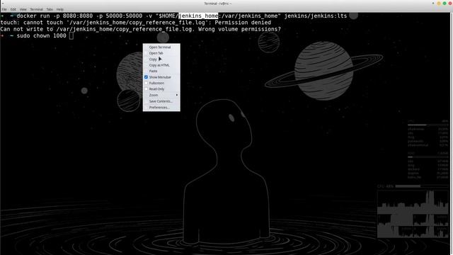Click 'Permission denied' in terminal output
Viewport: 453px width, 255px height.
pyautogui.click(x=243, y=23)
